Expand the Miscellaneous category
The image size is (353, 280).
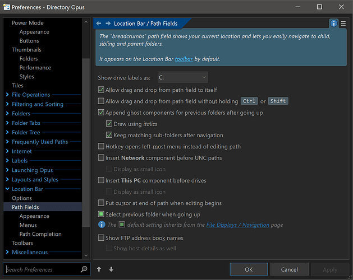tap(7, 252)
